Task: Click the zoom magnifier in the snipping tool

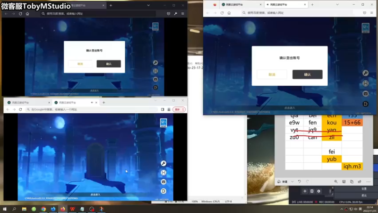Action: pos(336,182)
